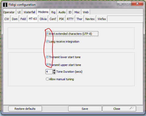Click the Close button at bottom
The width and height of the screenshot is (146, 116).
pyautogui.click(x=119, y=109)
